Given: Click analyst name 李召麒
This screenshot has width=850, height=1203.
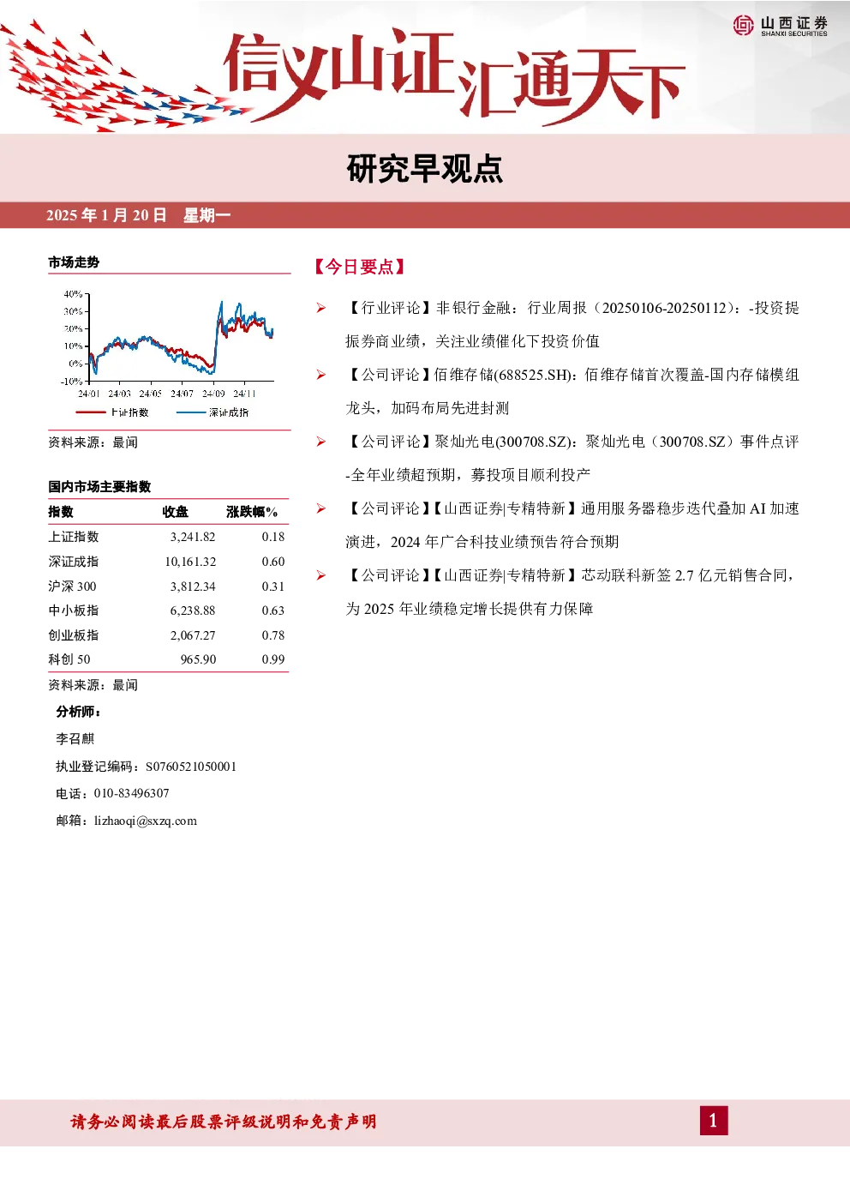Looking at the screenshot, I should (75, 739).
